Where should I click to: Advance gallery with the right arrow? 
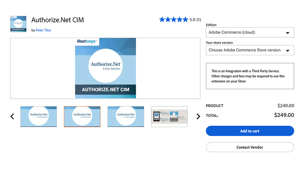198,116
